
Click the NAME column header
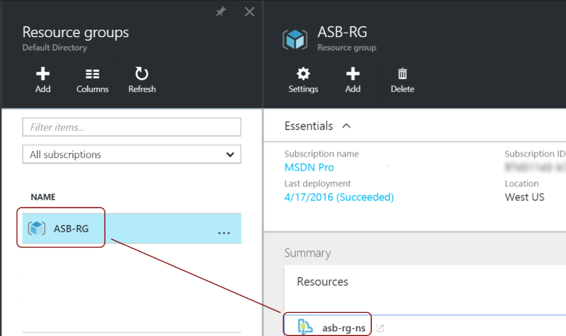43,197
